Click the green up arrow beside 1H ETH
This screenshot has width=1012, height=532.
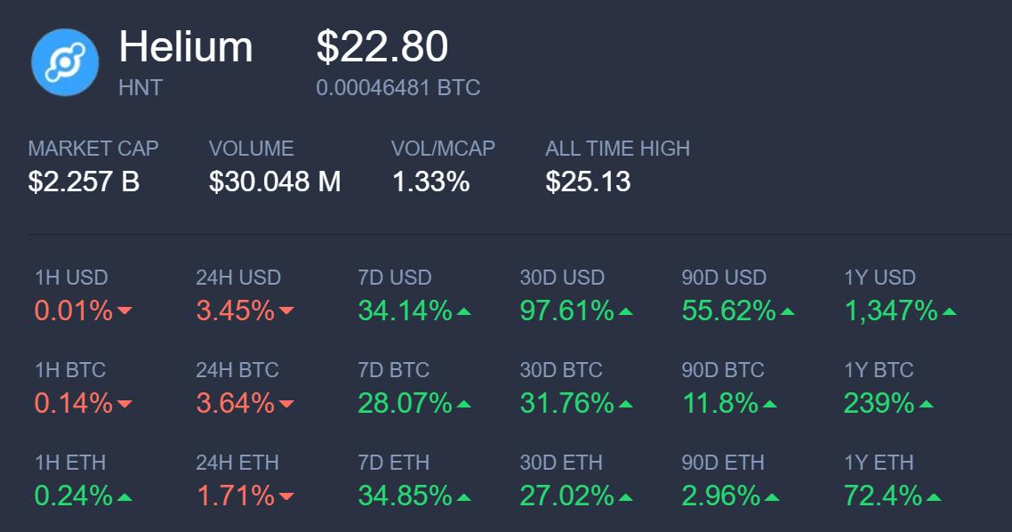click(124, 496)
